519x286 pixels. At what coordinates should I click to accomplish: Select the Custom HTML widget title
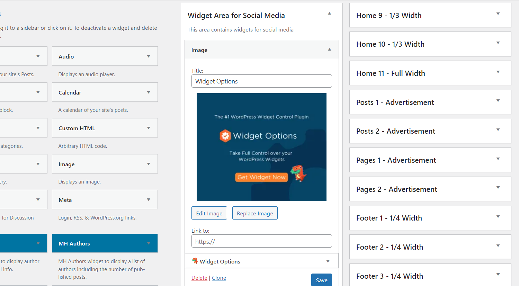click(x=77, y=128)
